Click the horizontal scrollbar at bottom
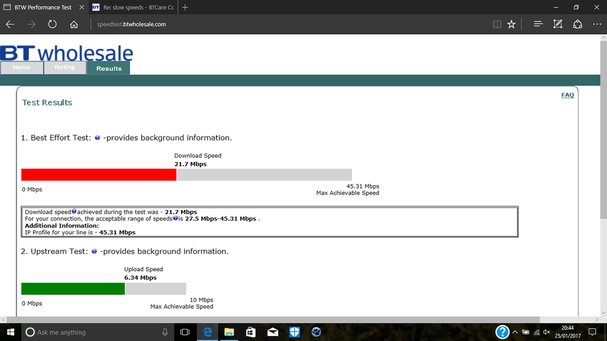This screenshot has width=607, height=341. pyautogui.click(x=273, y=319)
